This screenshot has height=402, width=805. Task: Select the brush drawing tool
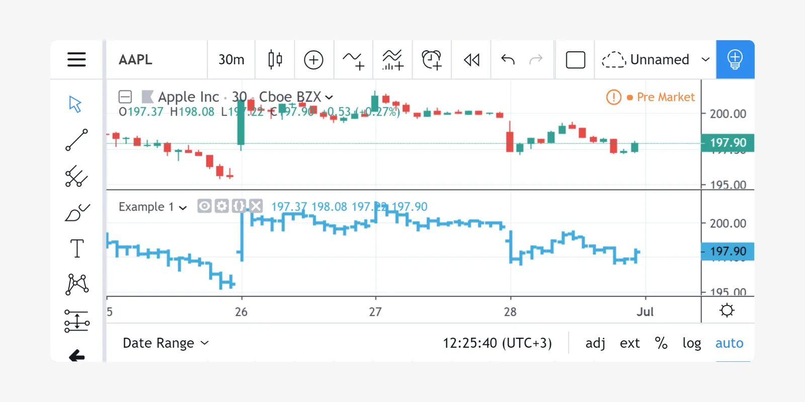coord(76,213)
